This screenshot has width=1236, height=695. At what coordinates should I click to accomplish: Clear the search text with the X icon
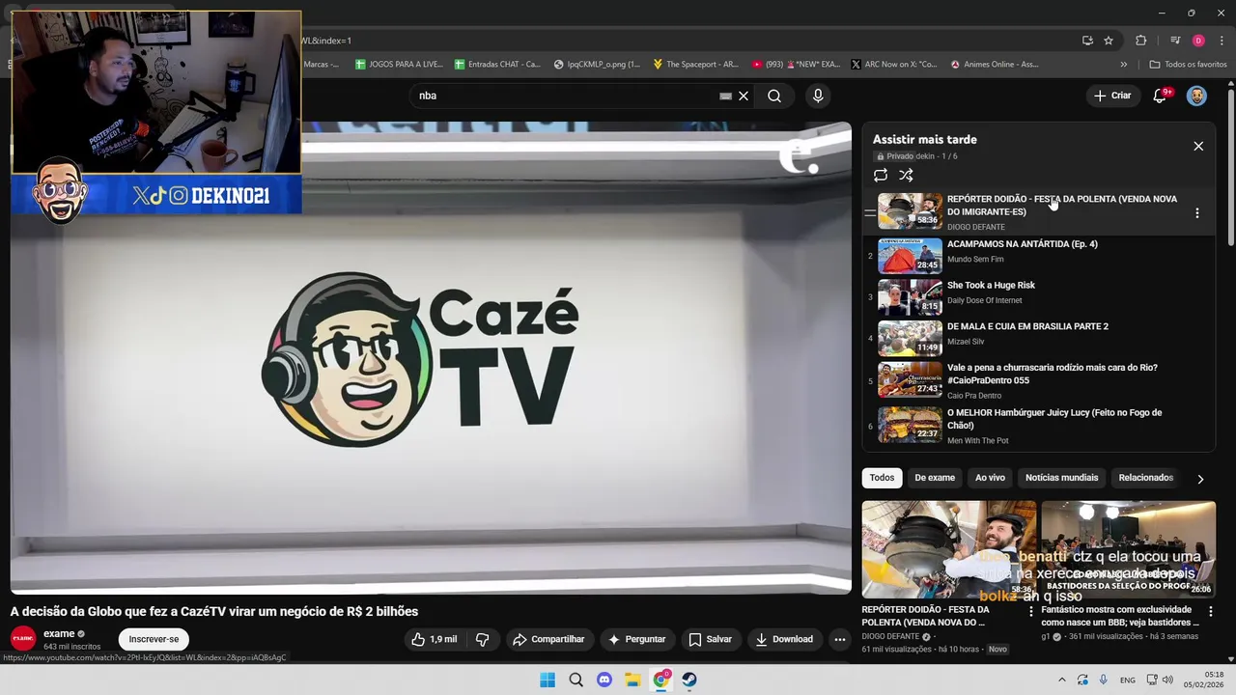tap(744, 96)
